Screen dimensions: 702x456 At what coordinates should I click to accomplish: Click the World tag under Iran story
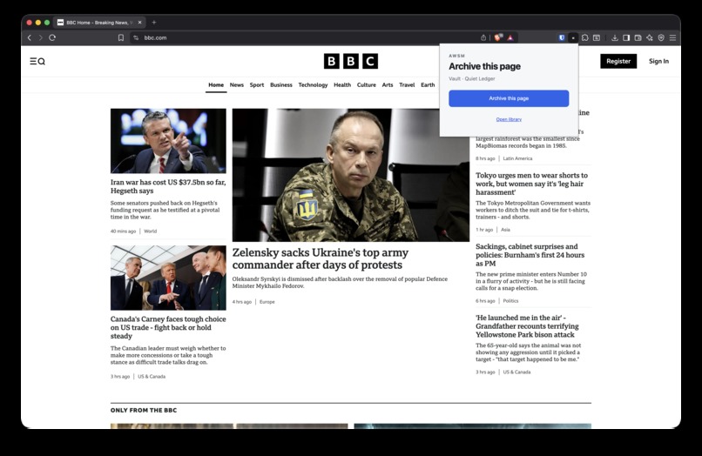(151, 231)
